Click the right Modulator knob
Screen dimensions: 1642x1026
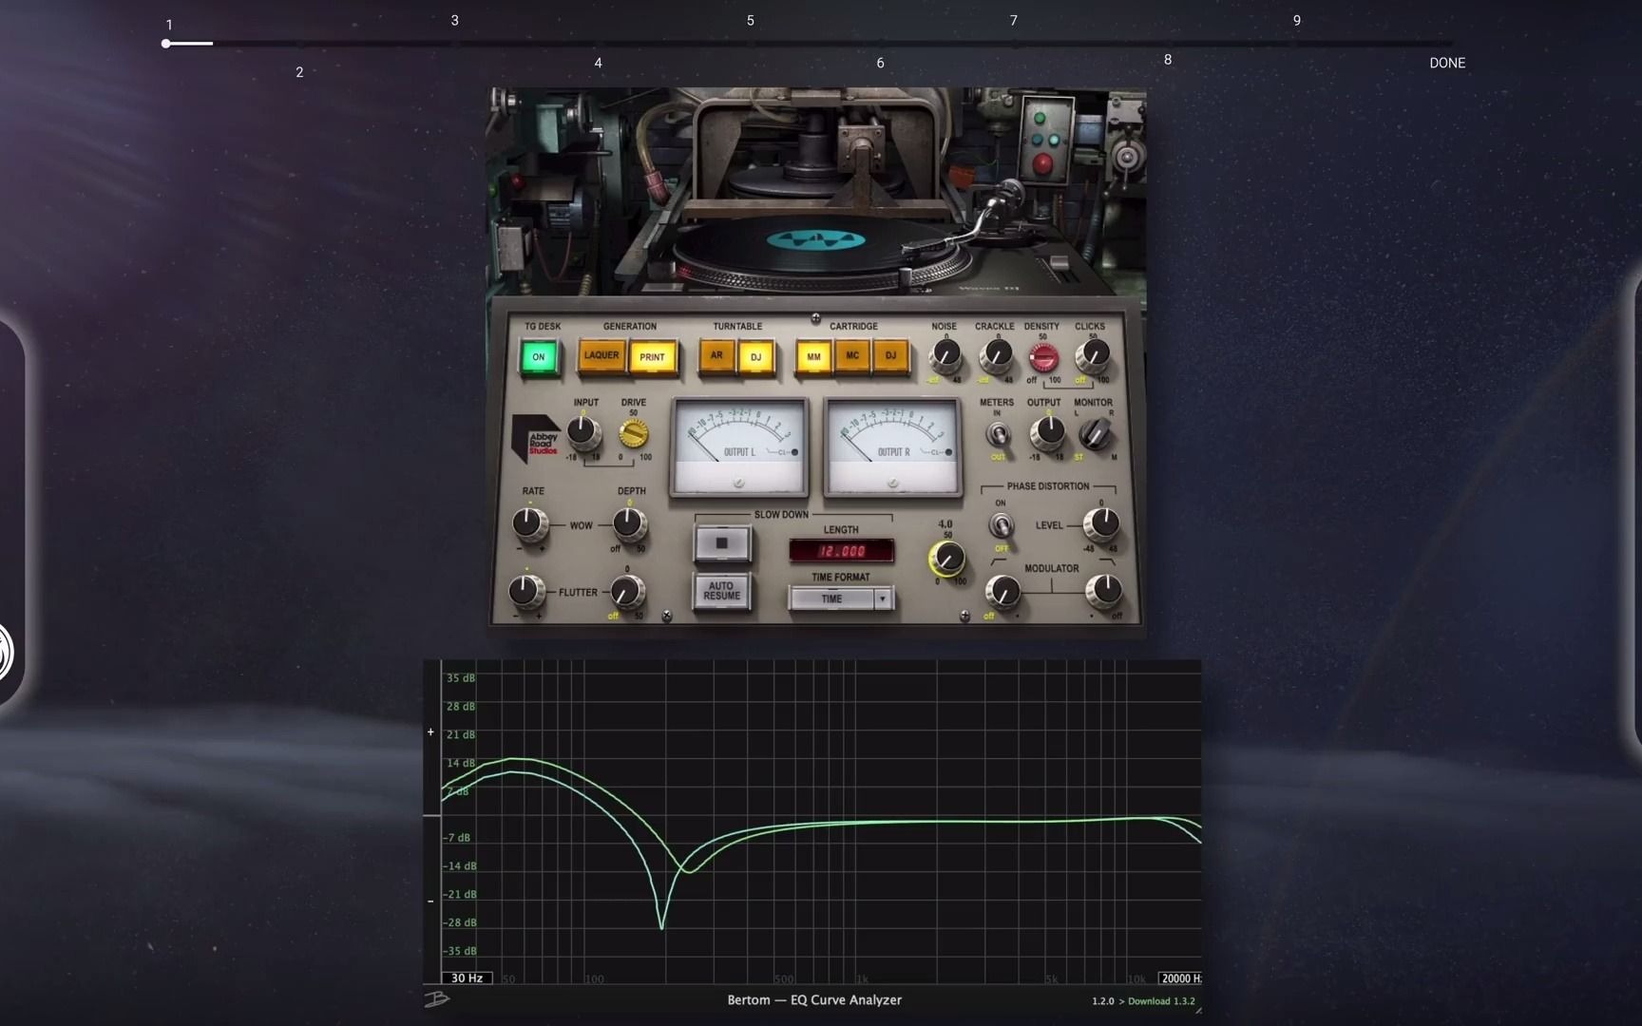point(1105,590)
